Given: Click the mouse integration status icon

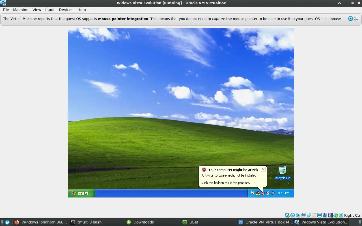Looking at the screenshot, I should coord(336,215).
